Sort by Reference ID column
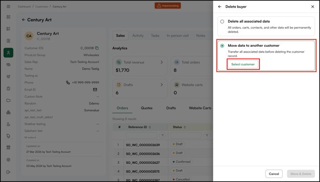 coord(150,127)
